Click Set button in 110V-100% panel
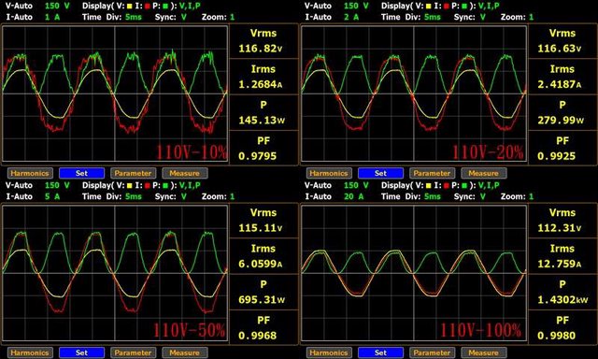The image size is (598, 359). 380,352
